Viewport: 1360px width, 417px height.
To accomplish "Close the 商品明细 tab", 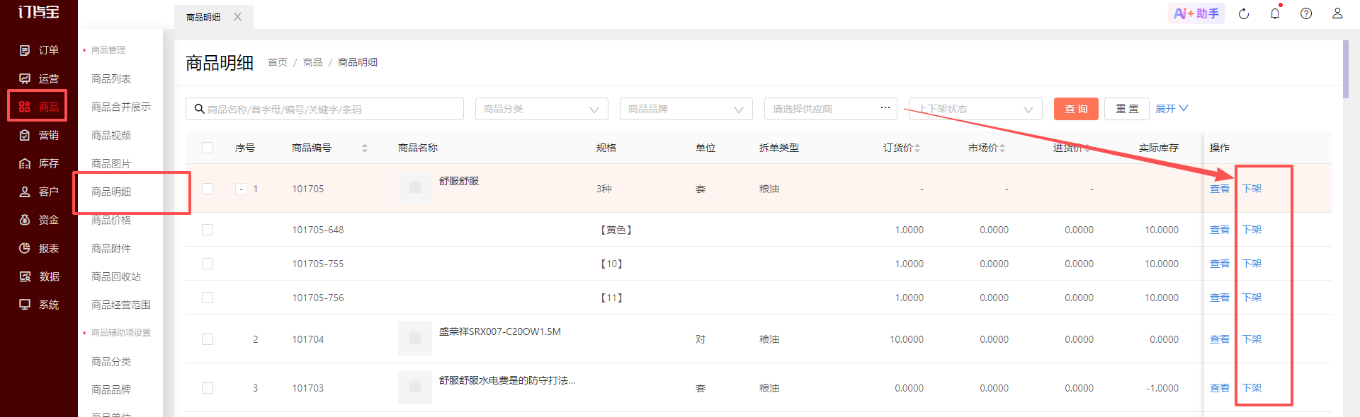I will coord(238,17).
